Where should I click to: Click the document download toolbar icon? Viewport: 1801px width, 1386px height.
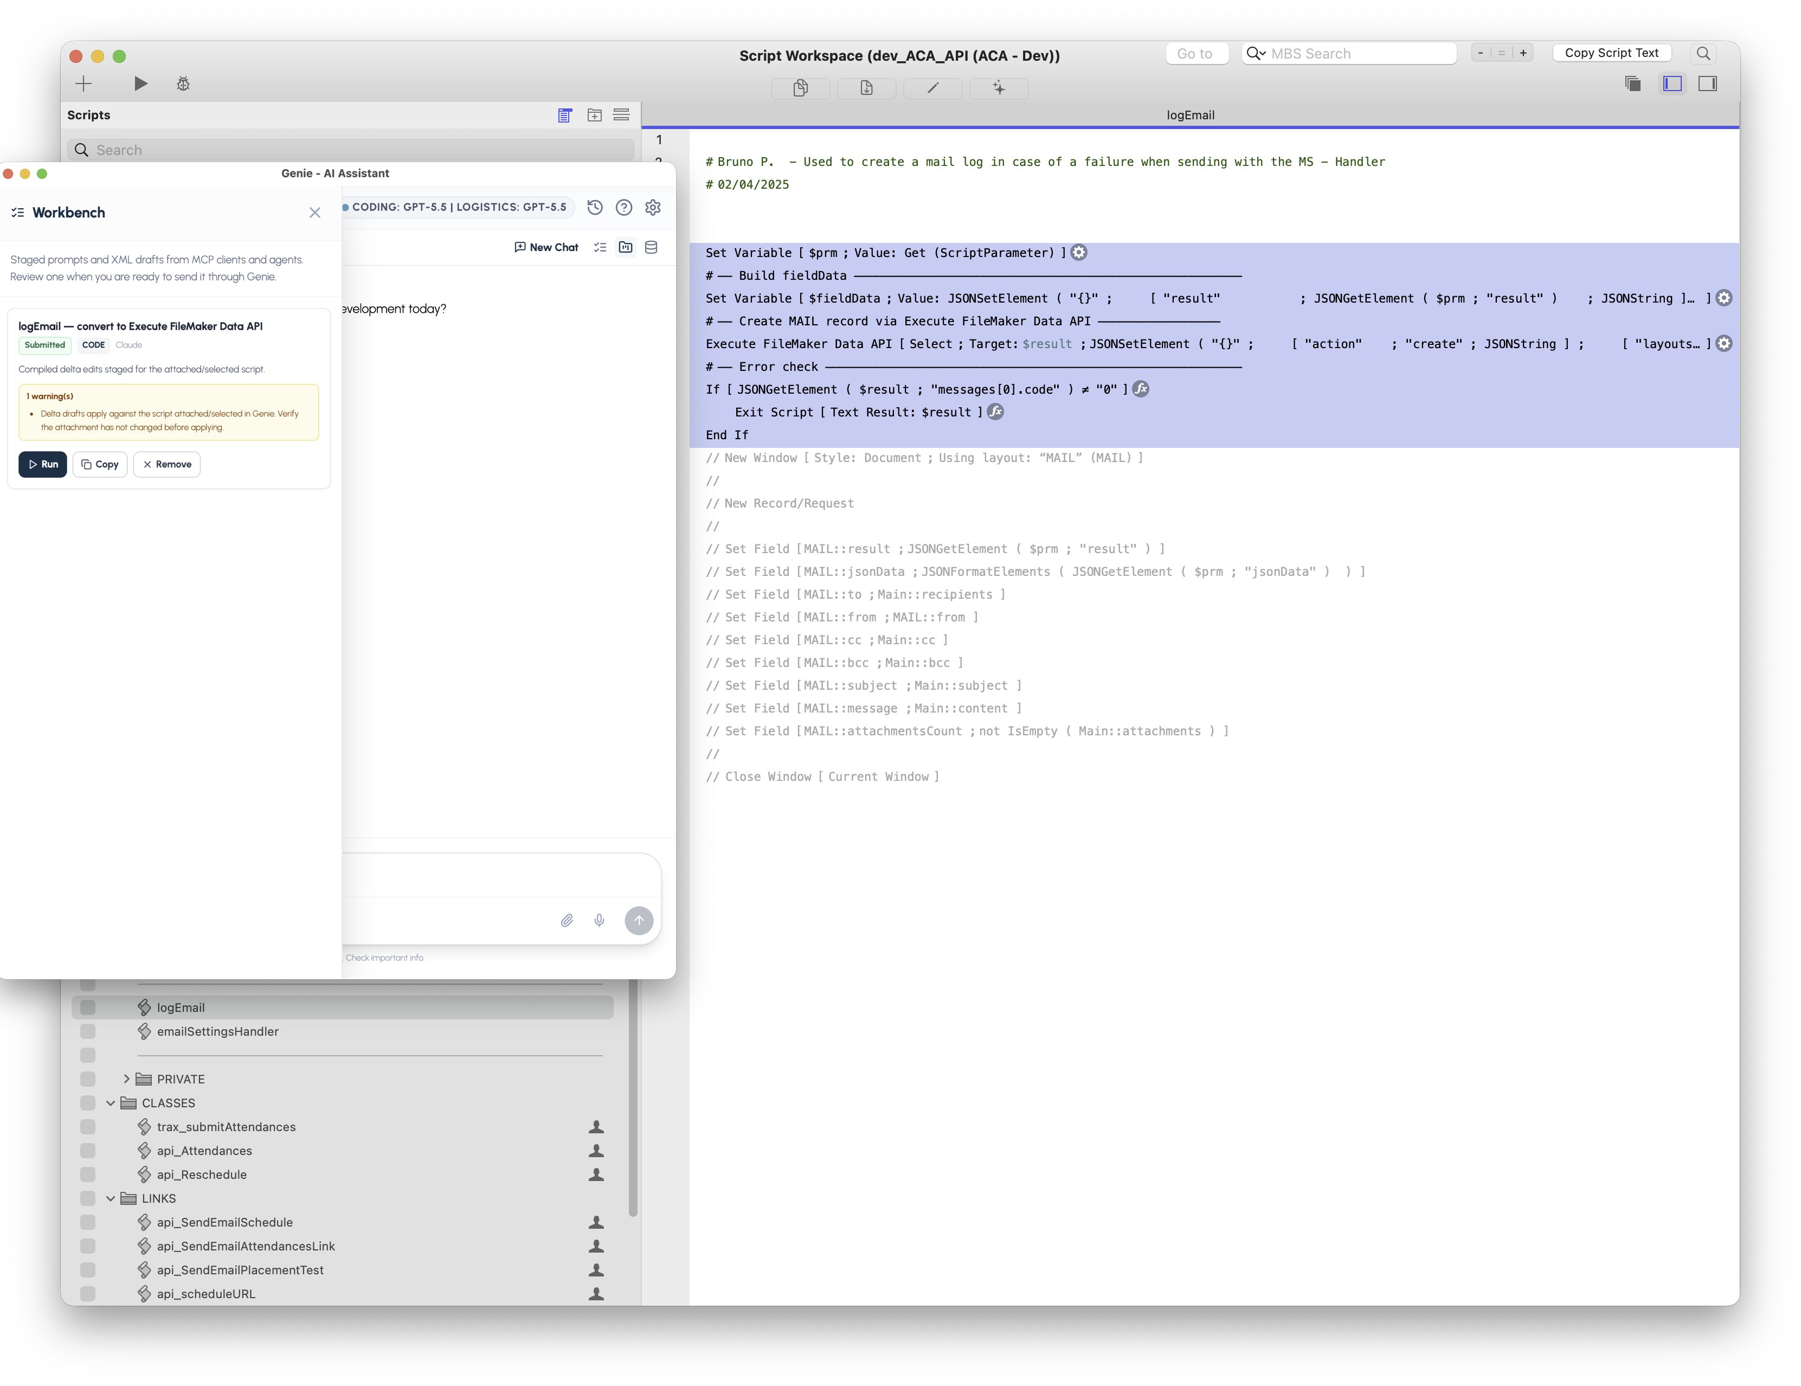click(x=866, y=87)
